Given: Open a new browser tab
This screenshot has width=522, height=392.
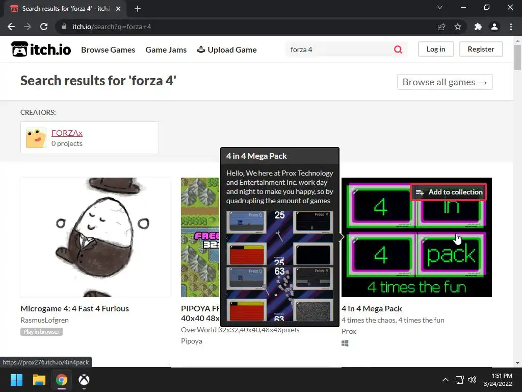Looking at the screenshot, I should [x=138, y=9].
